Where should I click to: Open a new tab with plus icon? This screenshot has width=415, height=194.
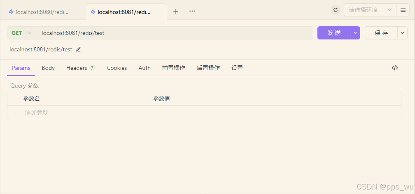[x=176, y=12]
